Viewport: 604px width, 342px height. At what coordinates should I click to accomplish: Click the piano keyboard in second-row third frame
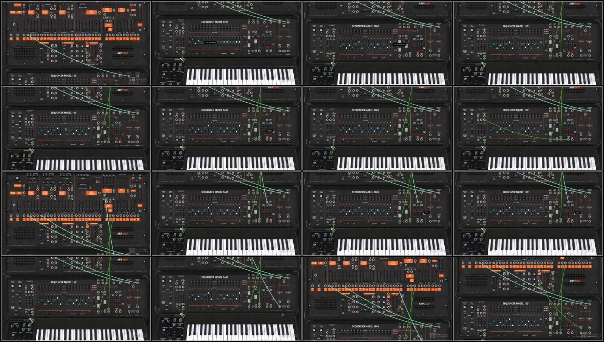click(x=391, y=163)
